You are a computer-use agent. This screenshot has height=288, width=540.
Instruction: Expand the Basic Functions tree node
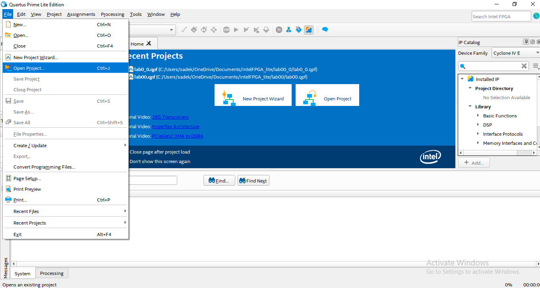coord(478,116)
